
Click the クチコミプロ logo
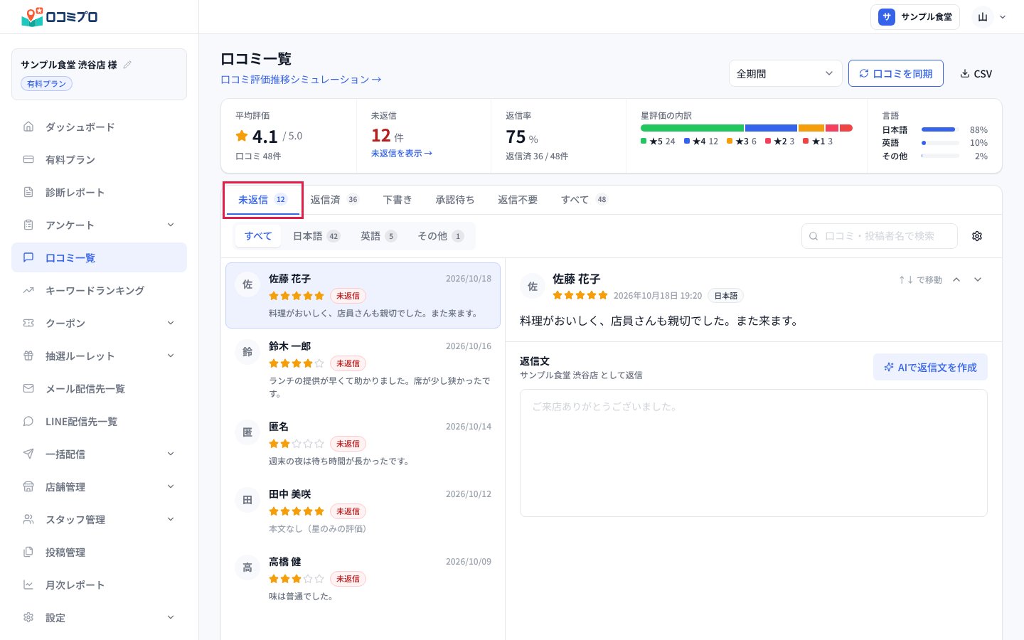click(x=60, y=16)
